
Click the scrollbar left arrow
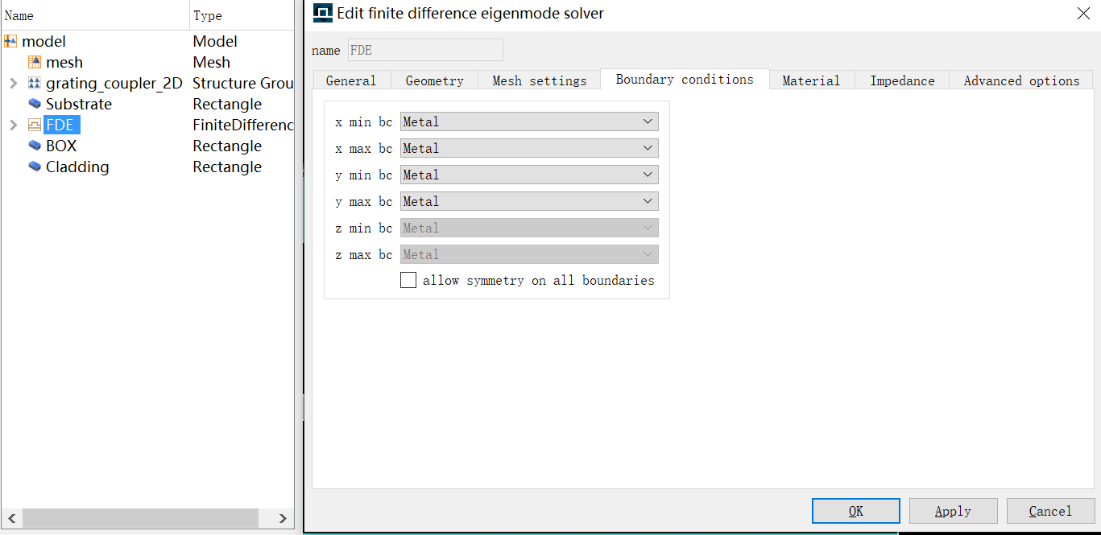pos(12,518)
